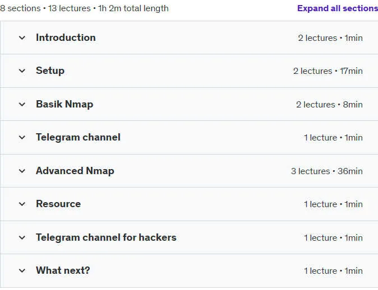Screen dimensions: 378x290
Task: Click Expand all sections link
Action: pyautogui.click(x=338, y=8)
